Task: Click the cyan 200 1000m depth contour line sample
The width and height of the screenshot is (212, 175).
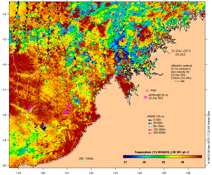Action: 84,161
